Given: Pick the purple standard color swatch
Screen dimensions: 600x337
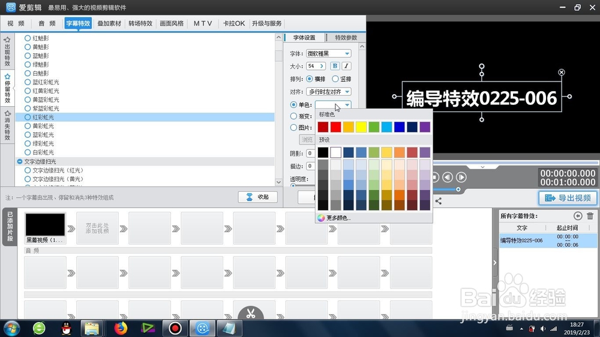Looking at the screenshot, I should click(425, 127).
